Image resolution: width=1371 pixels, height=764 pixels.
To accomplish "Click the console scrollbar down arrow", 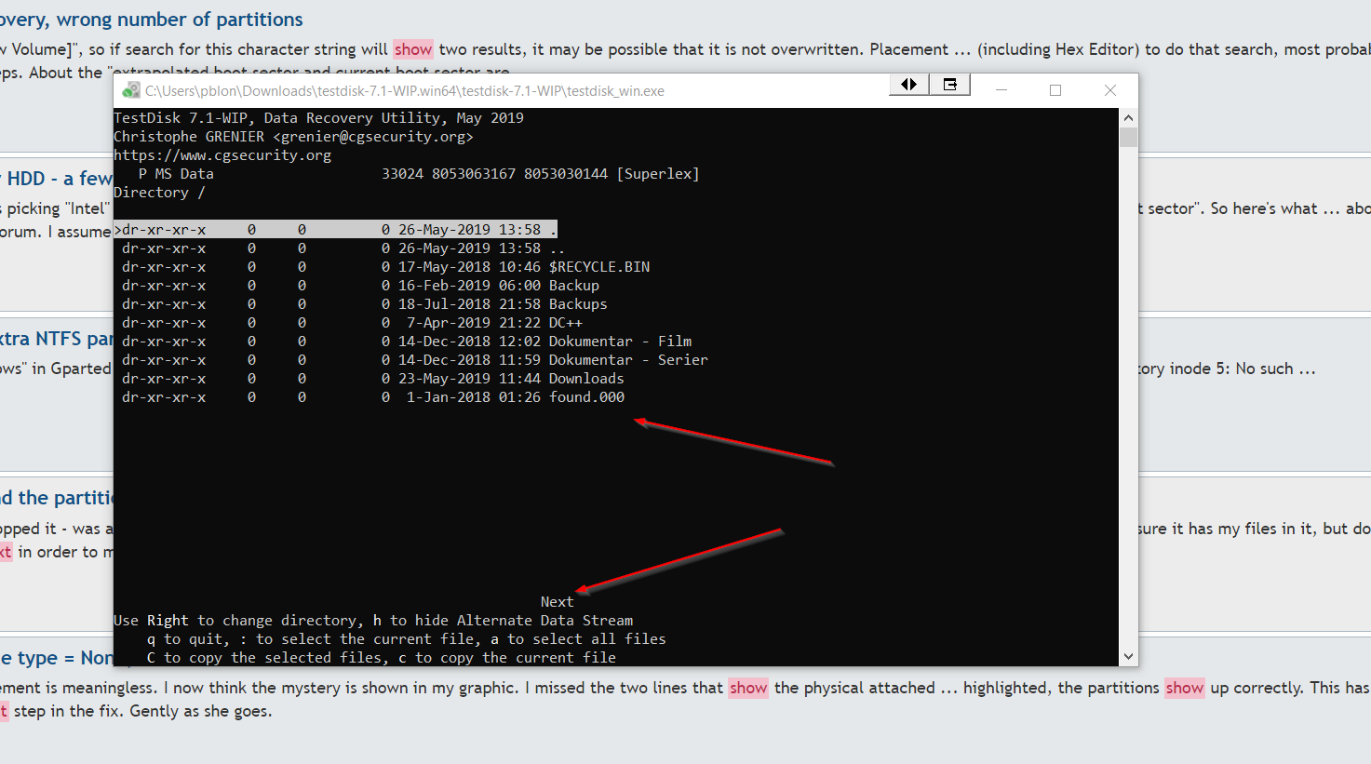I will click(x=1128, y=656).
